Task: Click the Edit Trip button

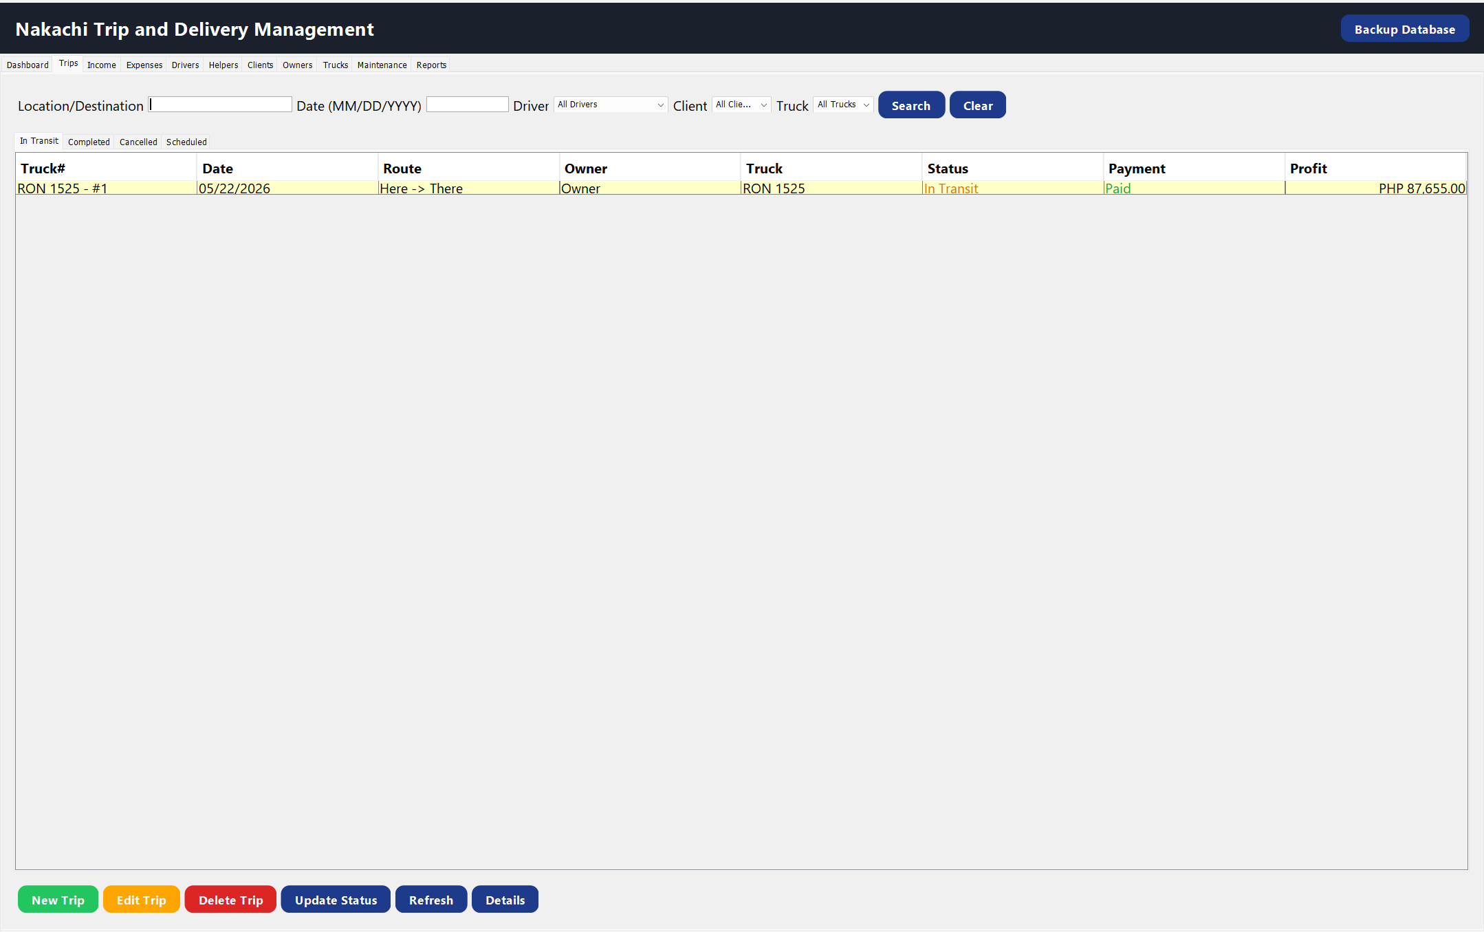Action: [x=142, y=900]
